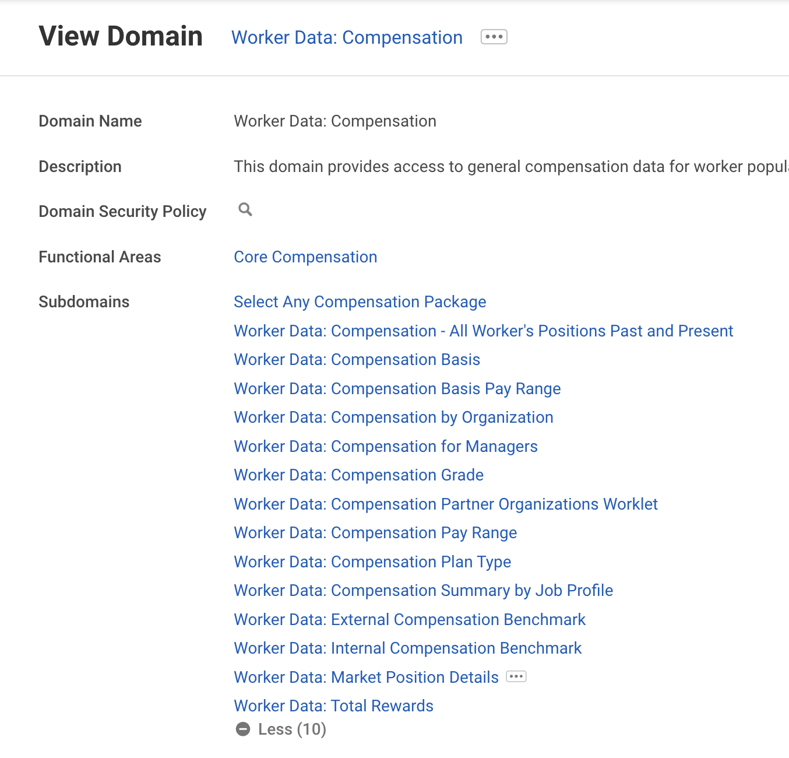The image size is (789, 758).
Task: Open Worker Data: Compensation Grade link
Action: click(358, 475)
